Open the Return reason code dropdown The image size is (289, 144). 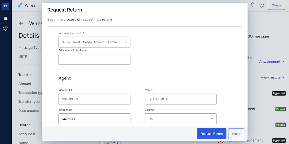coord(94,42)
